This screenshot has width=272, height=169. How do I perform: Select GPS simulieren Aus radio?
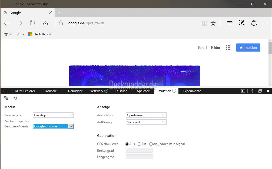pyautogui.click(x=127, y=144)
